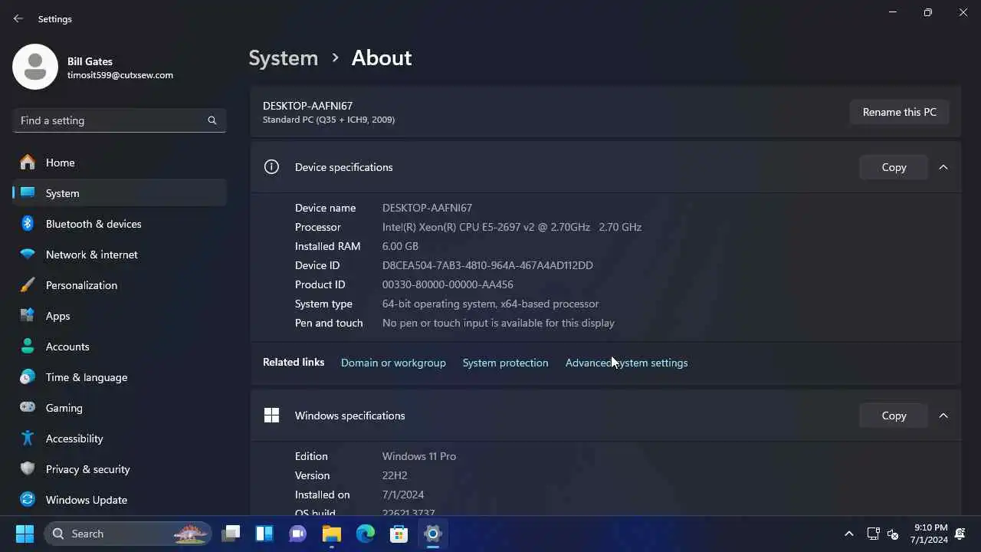Click the Product ID value 00330-80000-00000-AA456
The height and width of the screenshot is (552, 981).
click(x=448, y=284)
